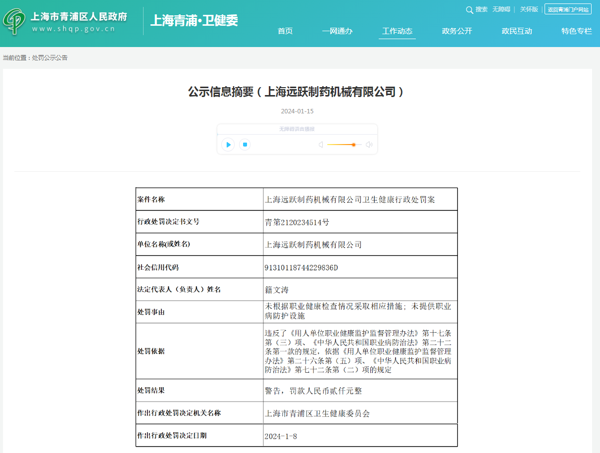The height and width of the screenshot is (453, 600).
Task: Click the 社会信用代码 label
Action: (x=158, y=267)
